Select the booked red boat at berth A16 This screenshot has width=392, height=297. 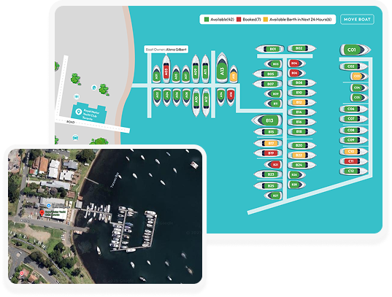point(231,97)
